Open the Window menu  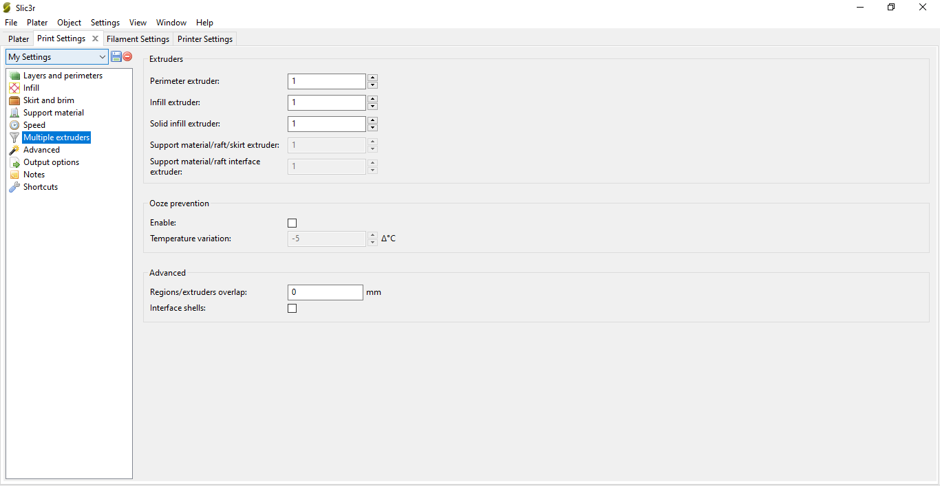(x=171, y=23)
